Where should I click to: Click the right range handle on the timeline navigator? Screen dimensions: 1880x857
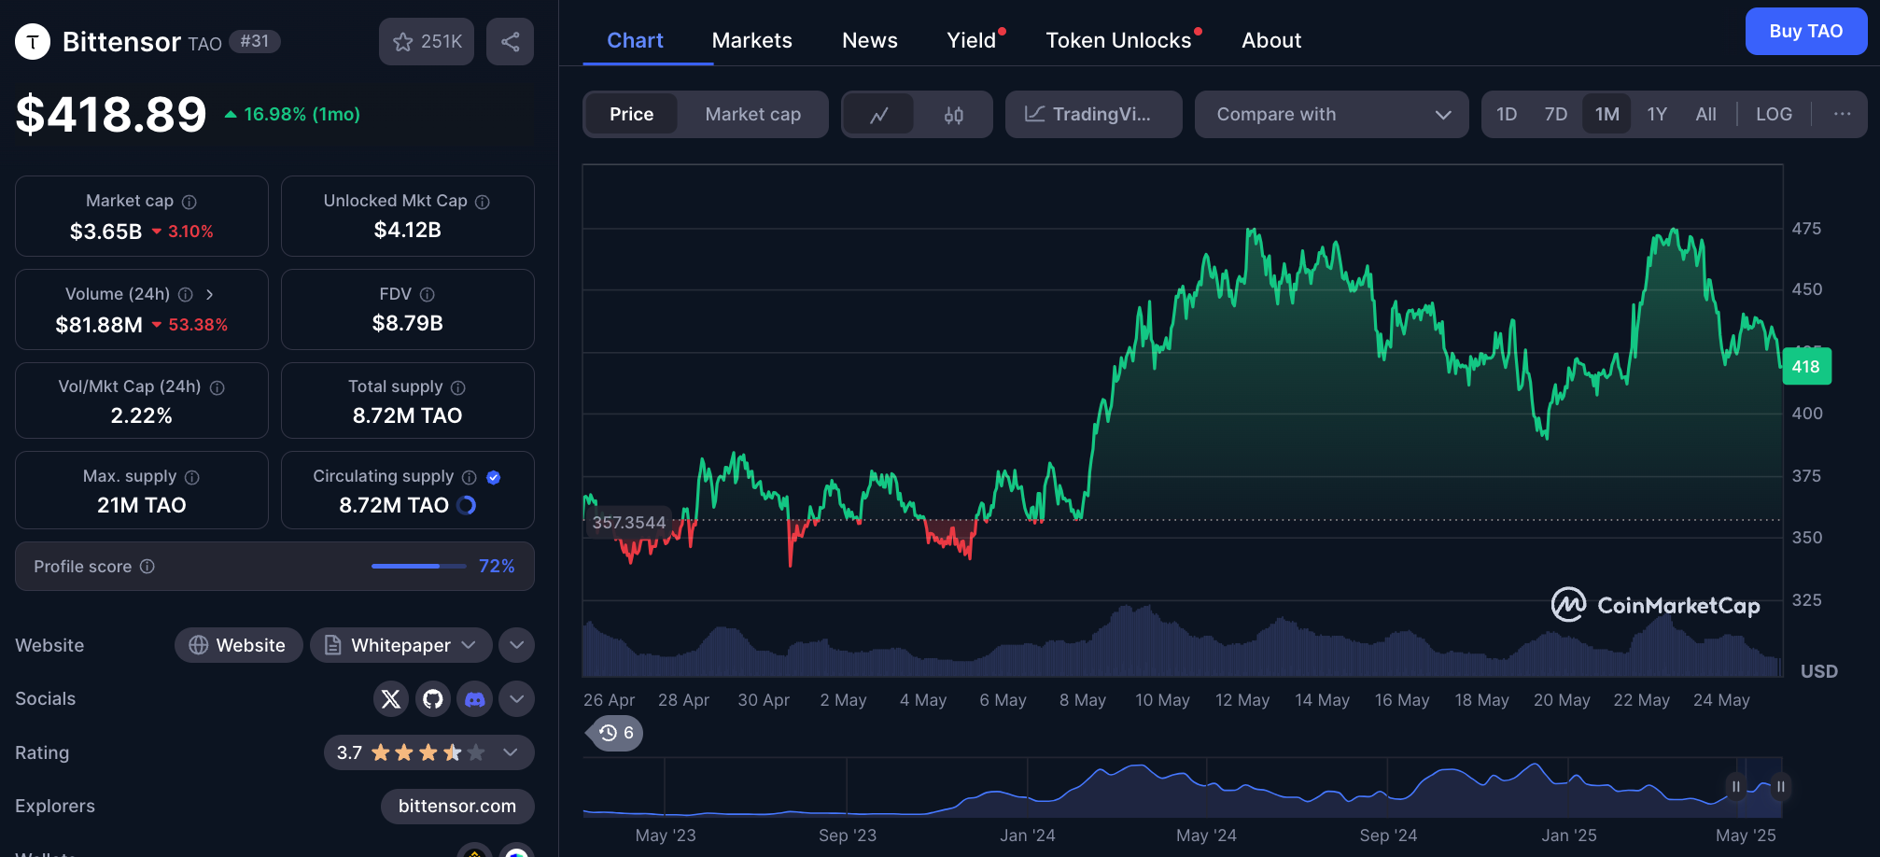[x=1780, y=786]
